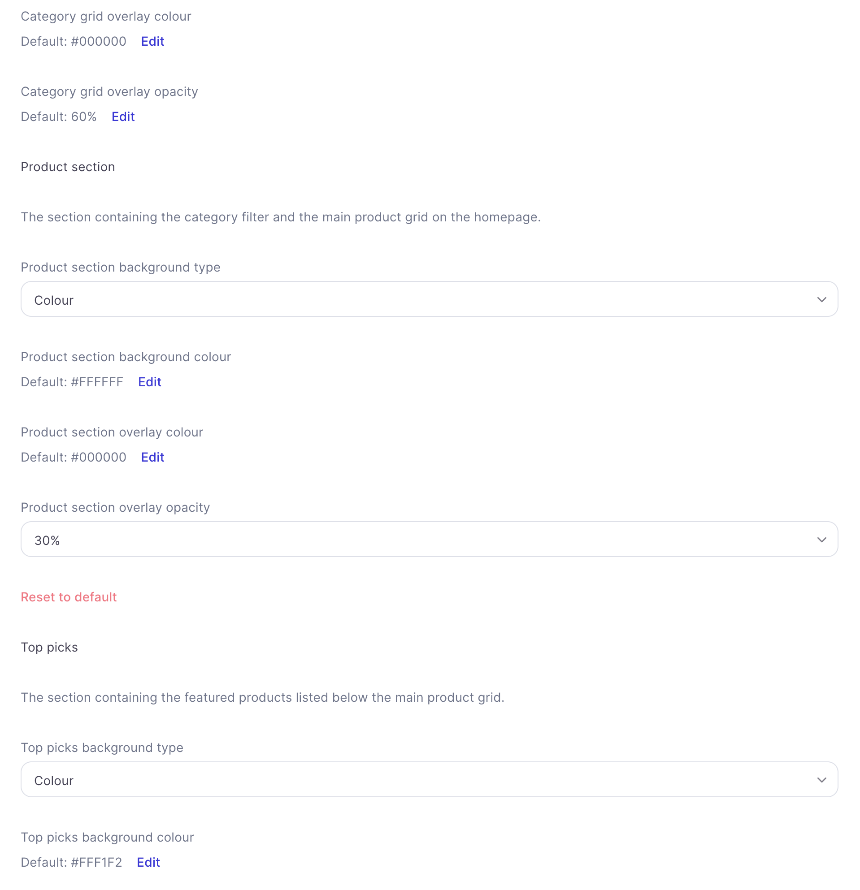This screenshot has width=860, height=890.
Task: Open the Top picks background type dropdown
Action: click(x=429, y=780)
